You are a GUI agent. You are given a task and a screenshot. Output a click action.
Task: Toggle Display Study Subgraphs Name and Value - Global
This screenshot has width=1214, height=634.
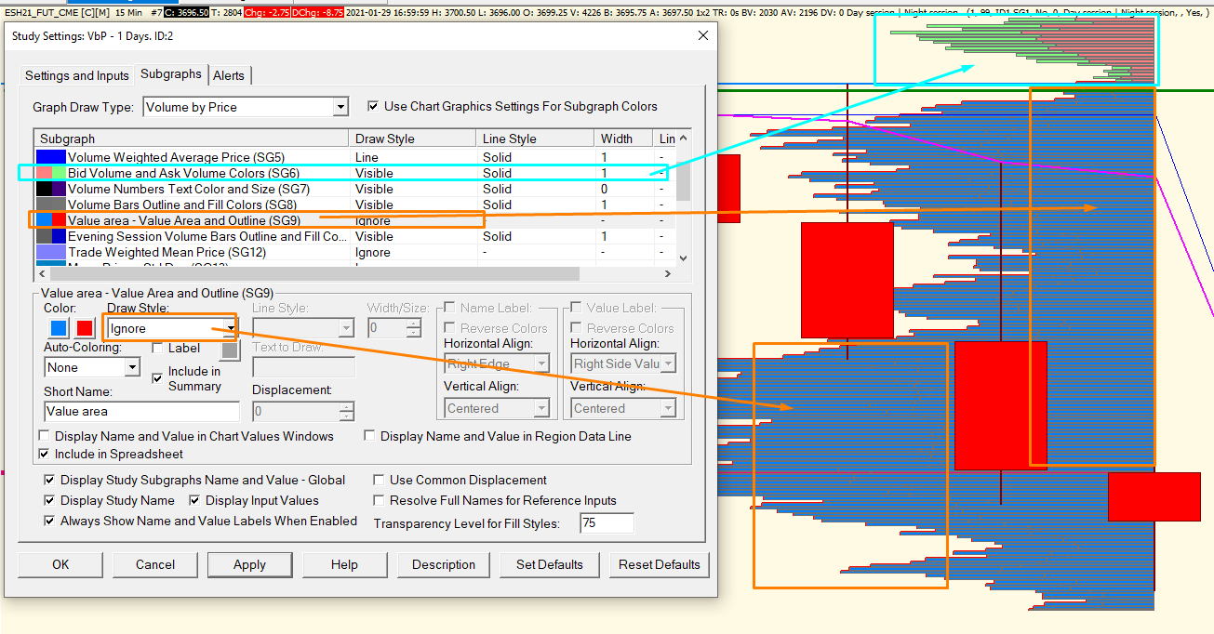tap(50, 481)
